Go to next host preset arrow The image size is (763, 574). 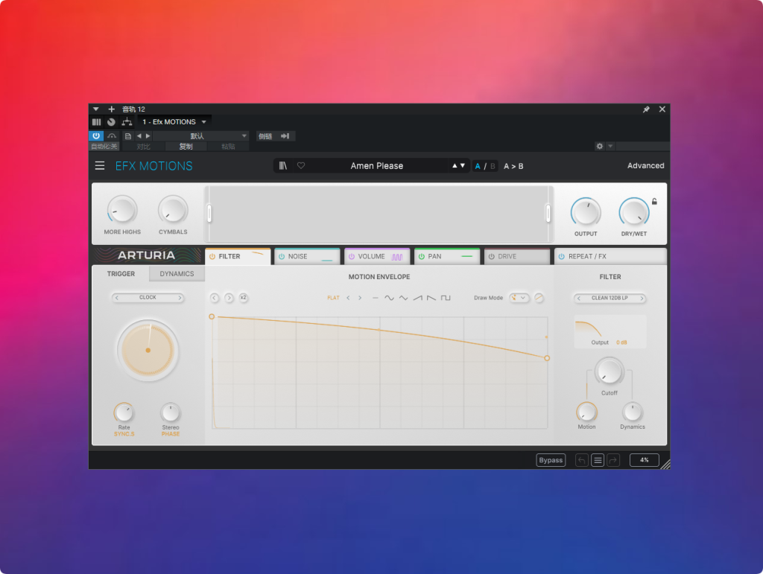point(148,136)
